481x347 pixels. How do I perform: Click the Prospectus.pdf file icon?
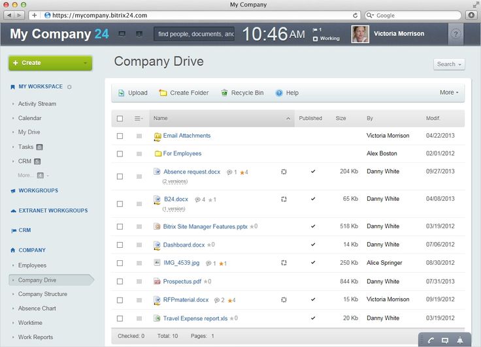(x=157, y=281)
